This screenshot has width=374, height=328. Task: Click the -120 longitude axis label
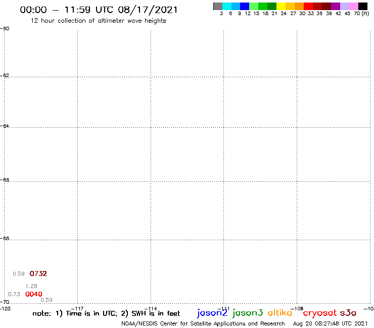(x=5, y=309)
